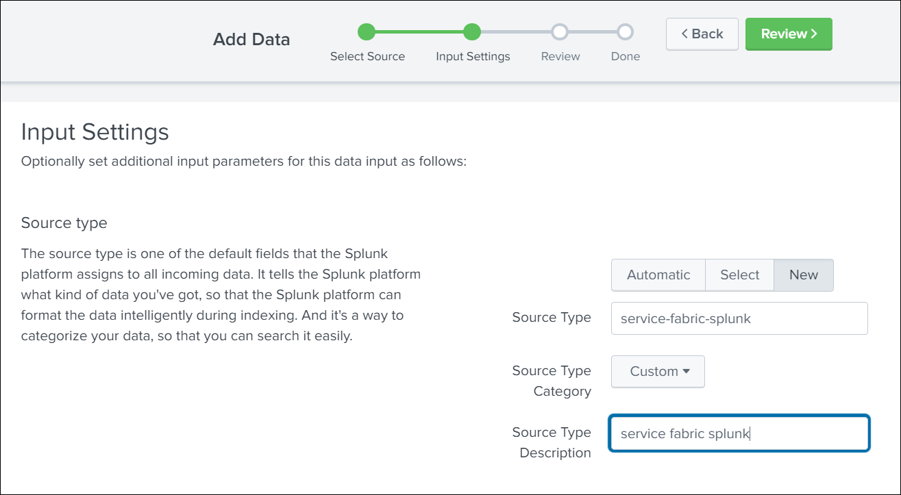Viewport: 901px width, 495px height.
Task: Click the Review label in the progress bar
Action: [560, 56]
